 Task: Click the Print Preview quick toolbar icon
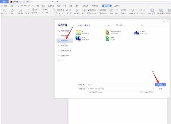pos(22,6)
